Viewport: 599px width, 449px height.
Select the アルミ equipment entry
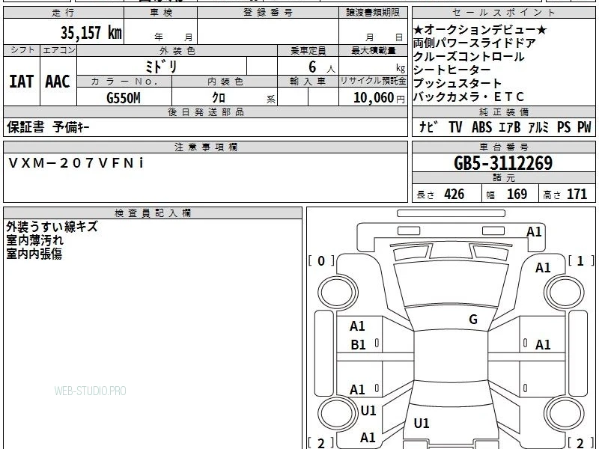pos(538,126)
